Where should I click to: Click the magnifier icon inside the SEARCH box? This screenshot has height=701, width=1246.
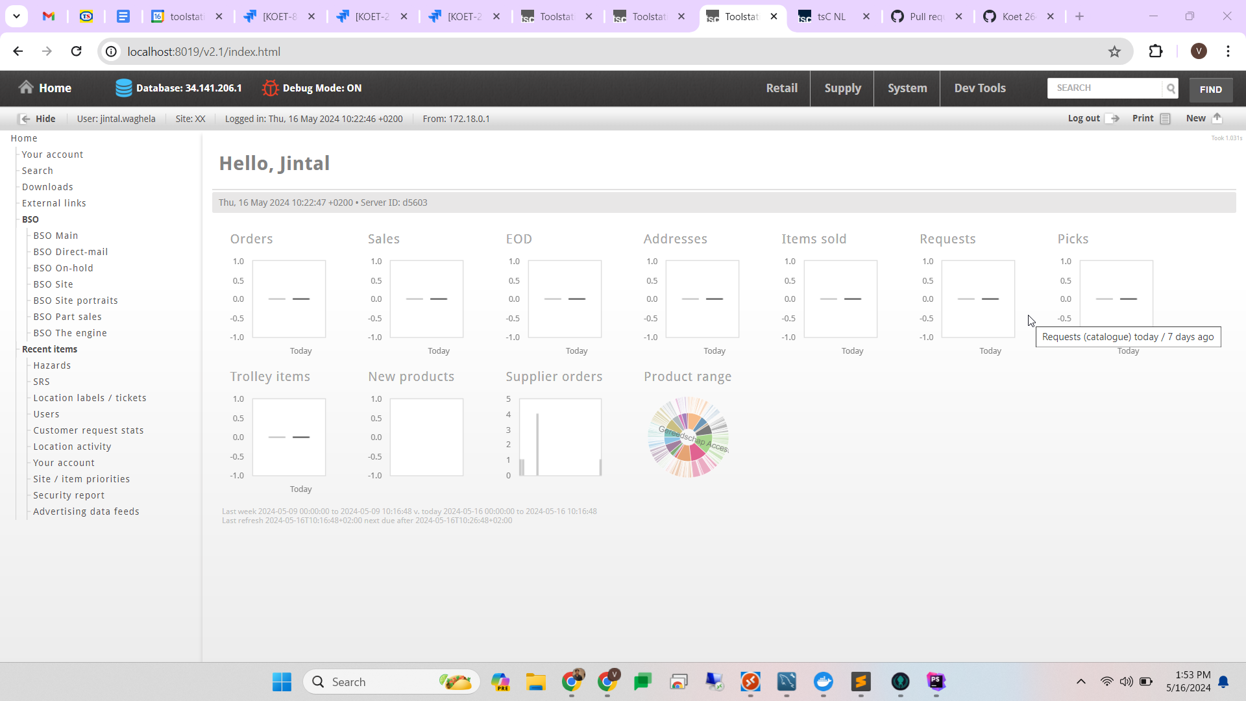pyautogui.click(x=1171, y=88)
